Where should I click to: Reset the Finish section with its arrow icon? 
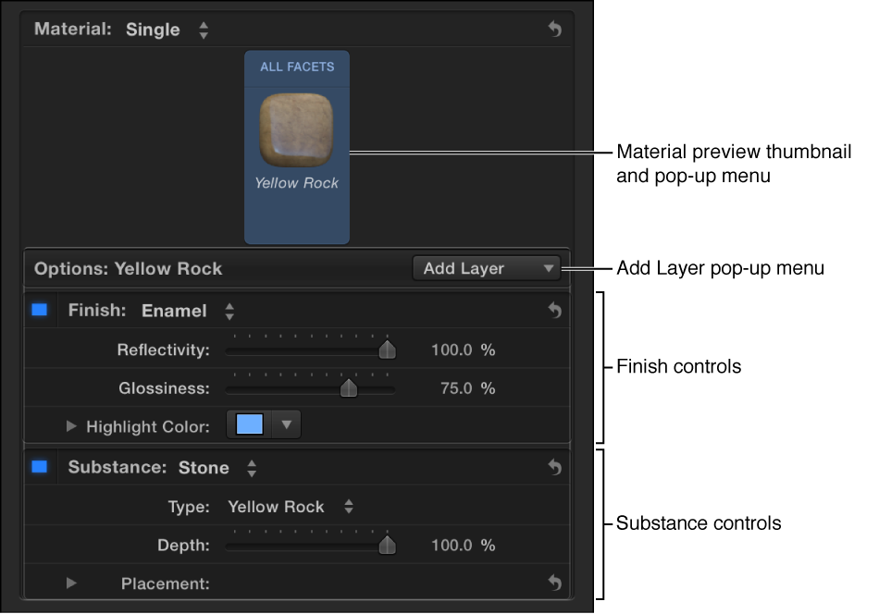click(x=554, y=310)
